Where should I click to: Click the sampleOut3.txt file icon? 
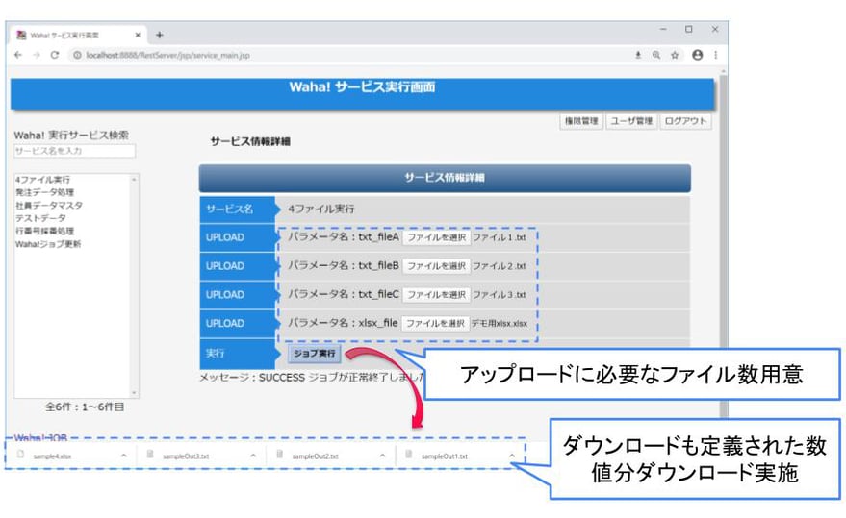(x=150, y=455)
